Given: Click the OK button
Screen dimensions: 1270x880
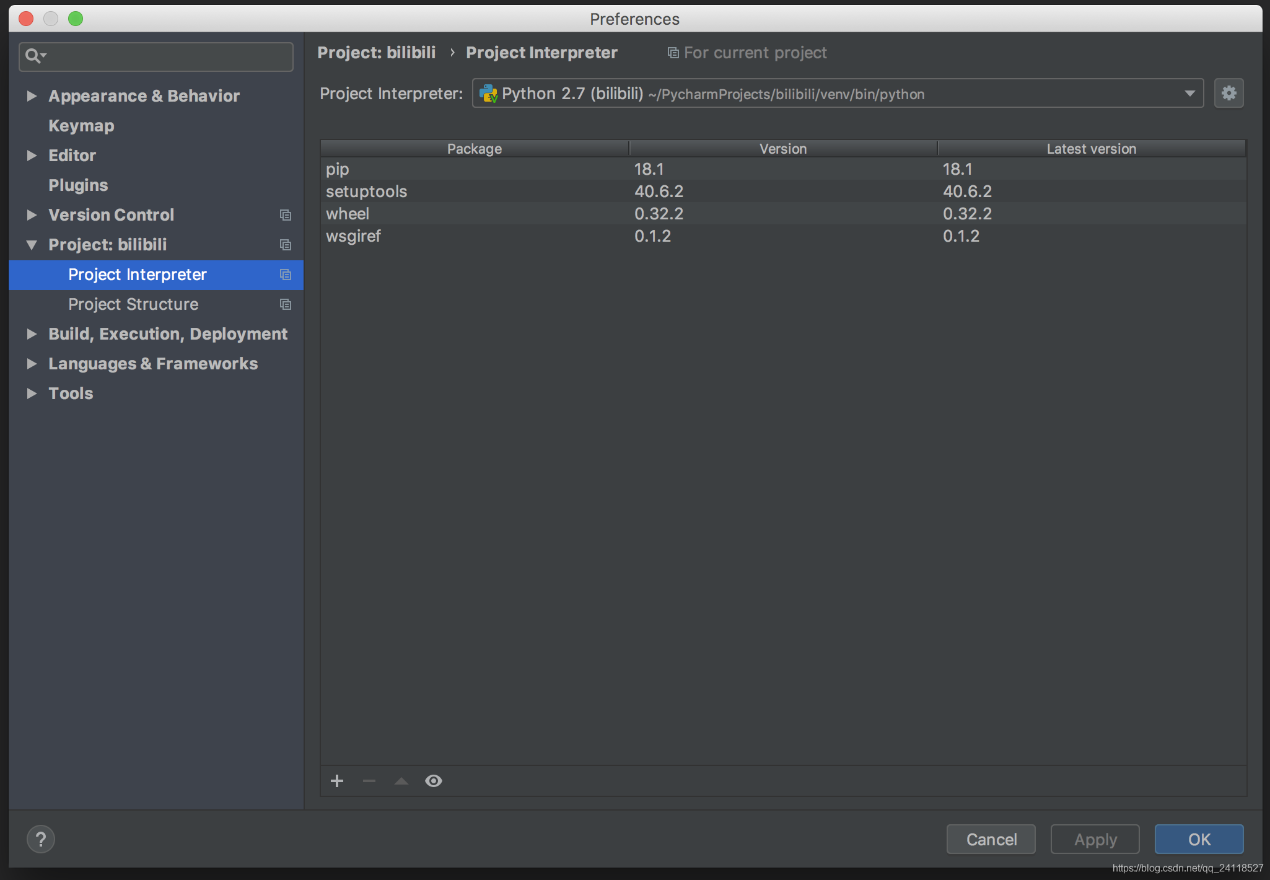Looking at the screenshot, I should point(1199,839).
